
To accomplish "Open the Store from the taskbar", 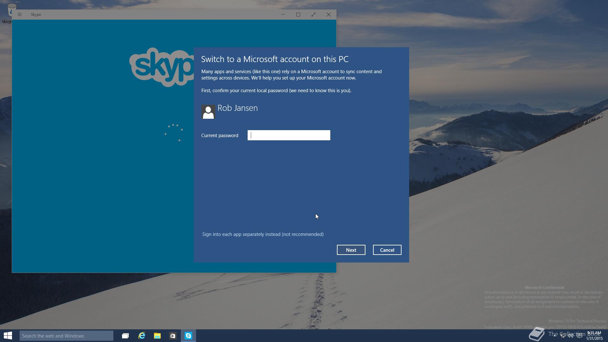I will pos(173,336).
